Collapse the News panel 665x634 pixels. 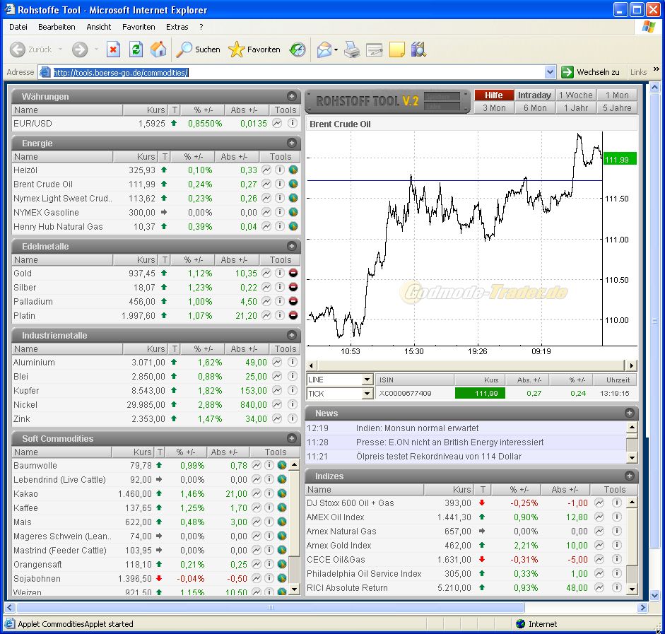coord(630,413)
